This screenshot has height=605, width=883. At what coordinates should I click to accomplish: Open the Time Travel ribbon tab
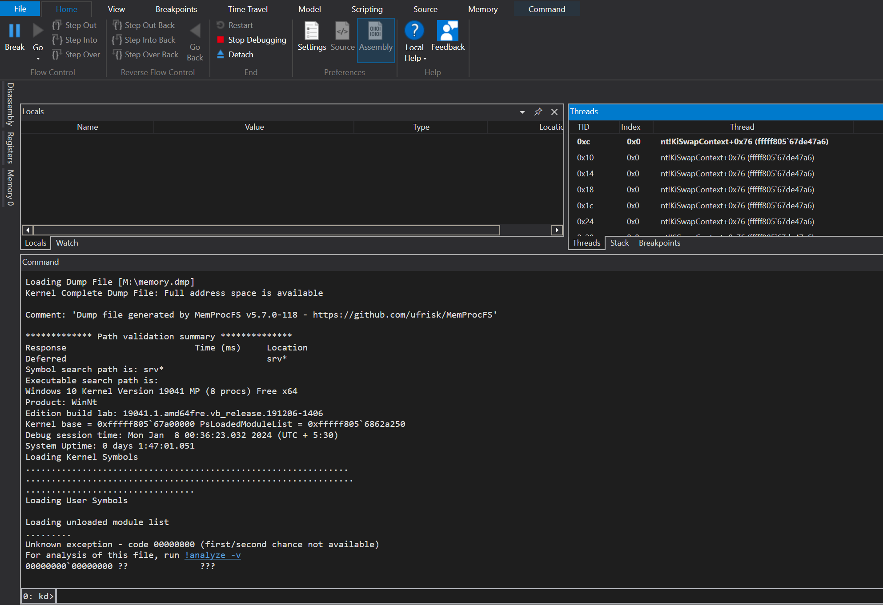248,9
